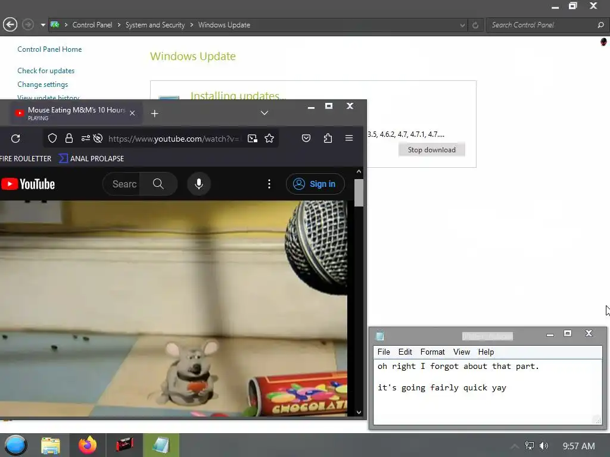Click the FIRE ROULETTER bookmark
610x457 pixels.
[26, 158]
